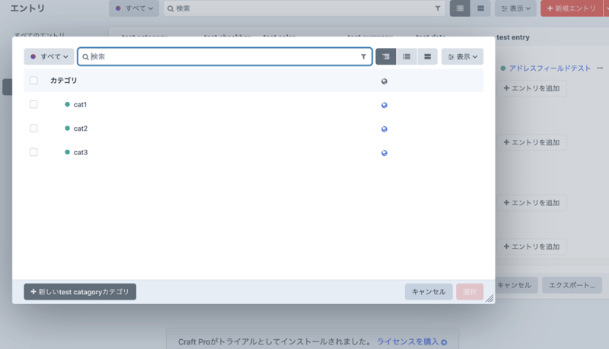Check the cat2 row checkbox
Viewport: 609px width, 349px height.
[x=33, y=128]
